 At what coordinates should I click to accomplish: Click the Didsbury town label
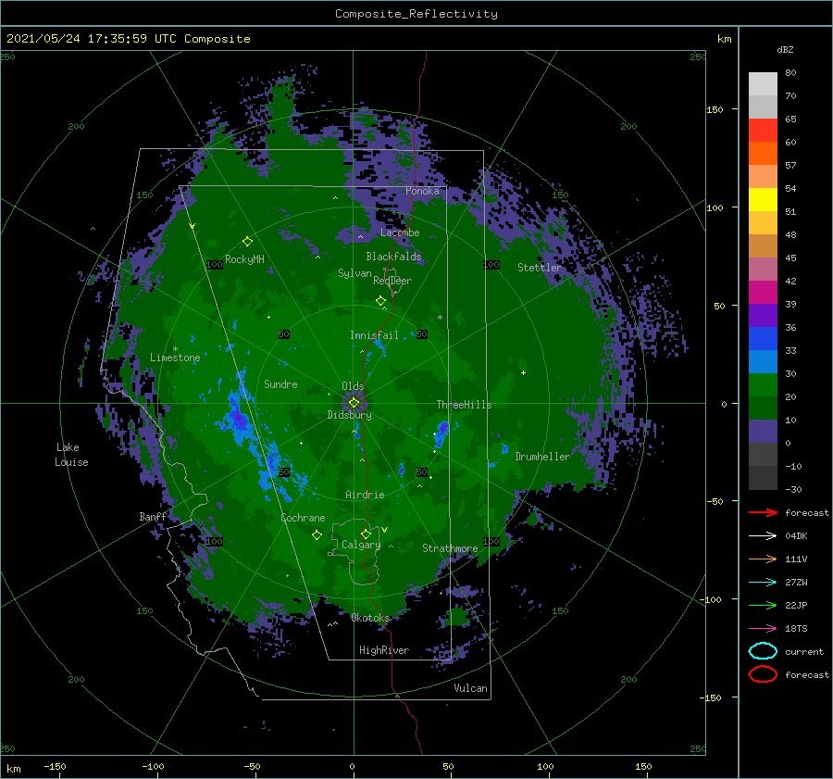tap(349, 415)
